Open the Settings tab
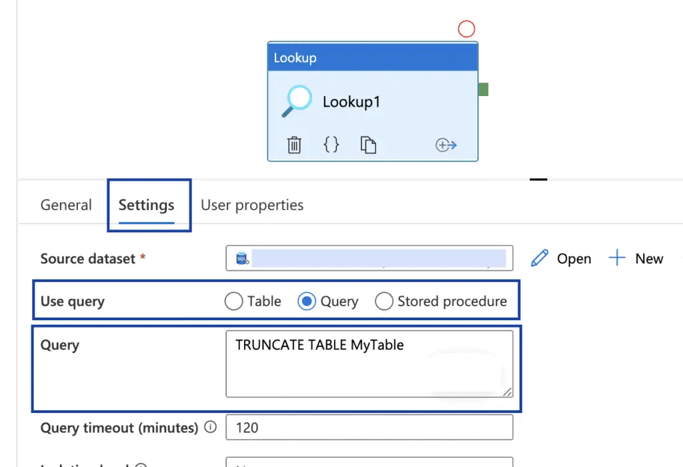 (x=146, y=205)
